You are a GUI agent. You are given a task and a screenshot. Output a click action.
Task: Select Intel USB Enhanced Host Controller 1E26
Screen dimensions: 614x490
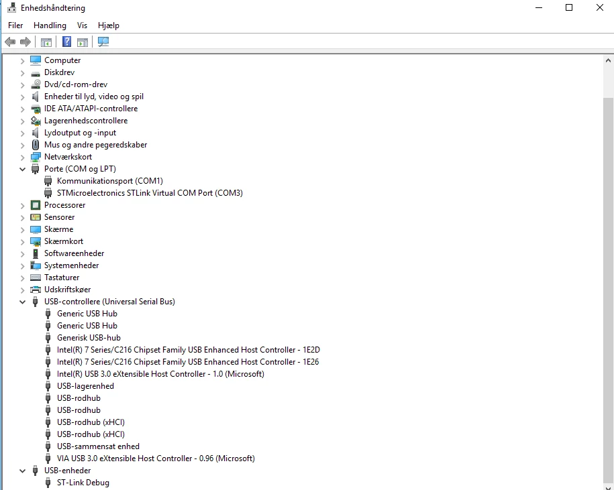pyautogui.click(x=188, y=362)
